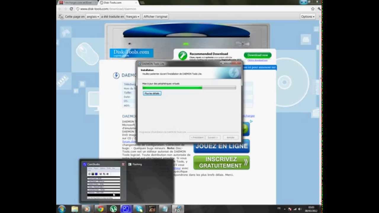Screen dimensions: 379x213
Task: Click the 'Suivant >' installer button
Action: coord(213,138)
